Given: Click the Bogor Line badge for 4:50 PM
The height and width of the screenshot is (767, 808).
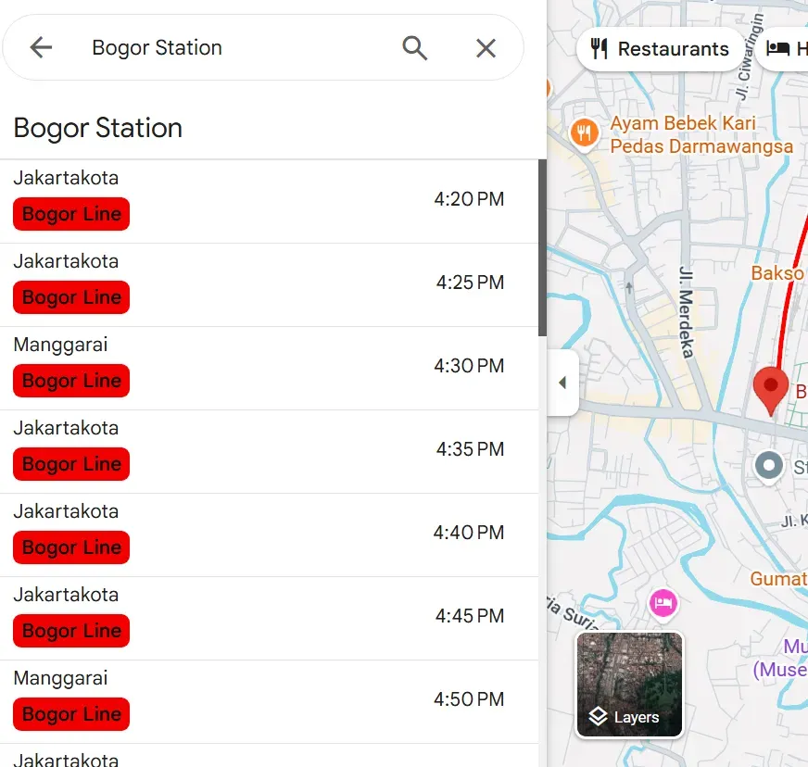Looking at the screenshot, I should pyautogui.click(x=70, y=714).
